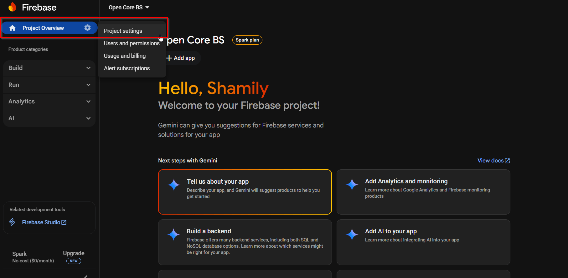Click the home icon in Project Overview

click(13, 28)
